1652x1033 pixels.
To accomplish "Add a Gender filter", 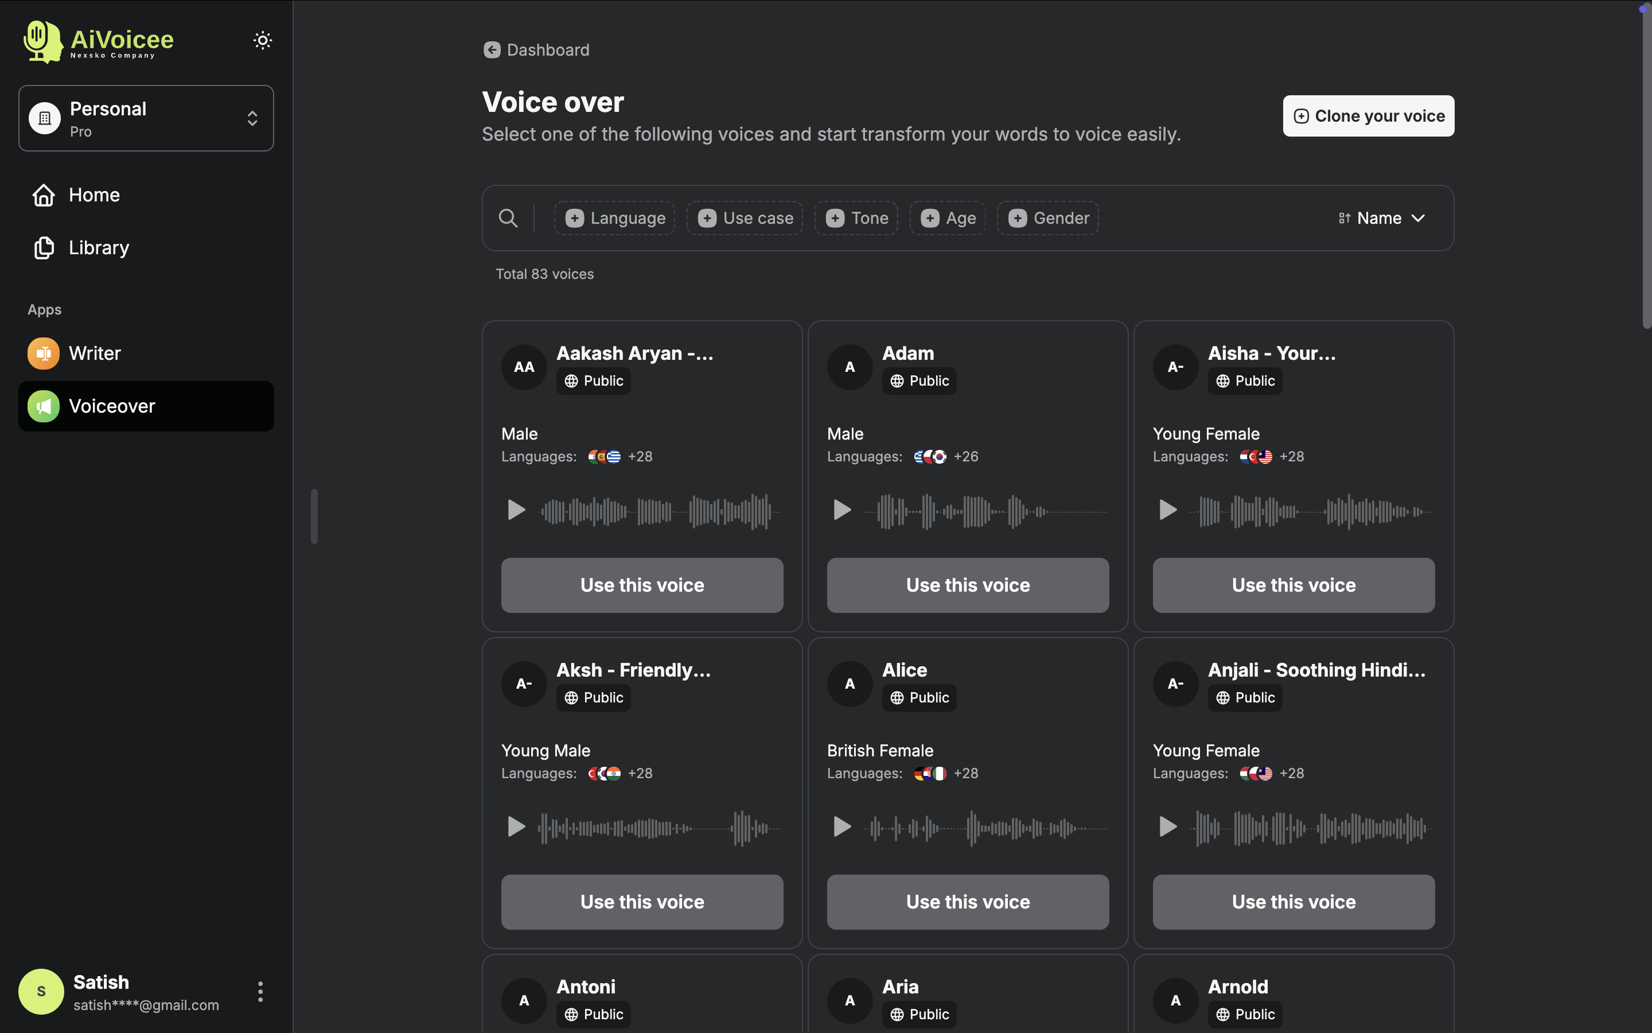I will click(x=1047, y=218).
